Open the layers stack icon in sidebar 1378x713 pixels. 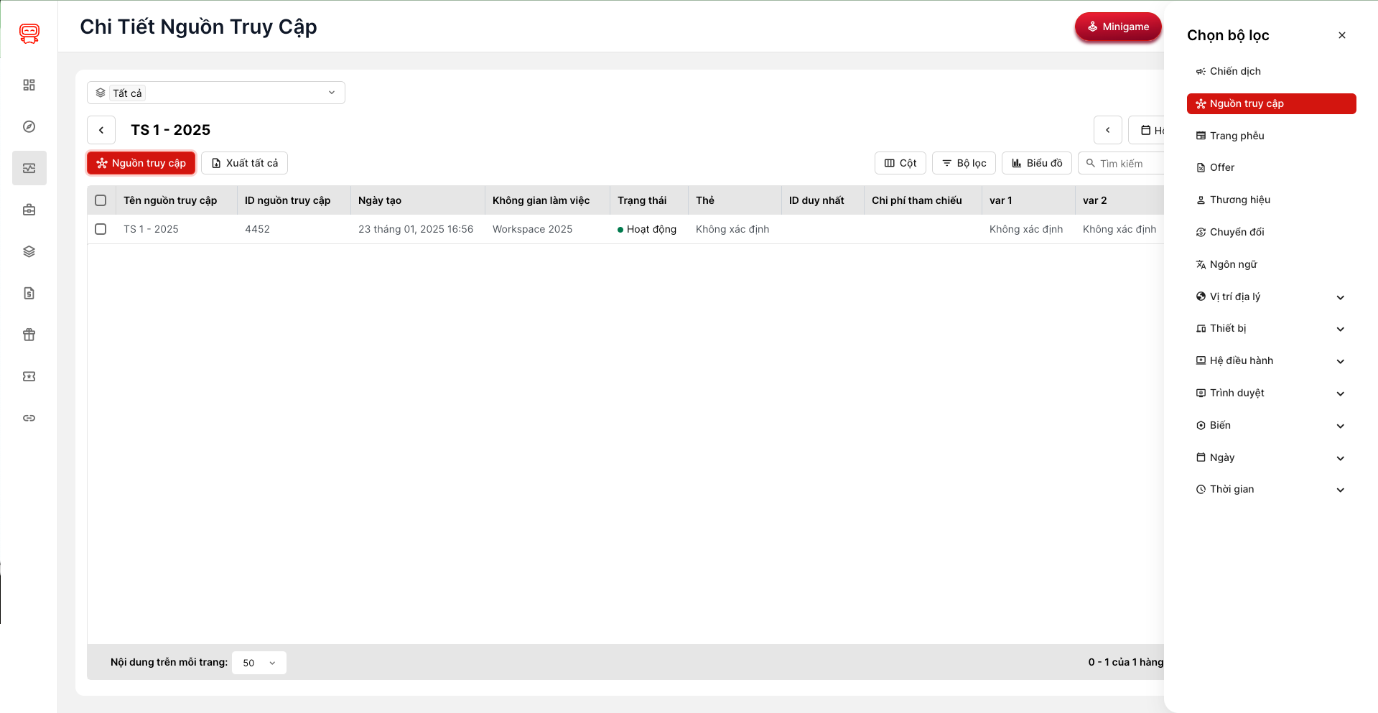click(x=29, y=251)
